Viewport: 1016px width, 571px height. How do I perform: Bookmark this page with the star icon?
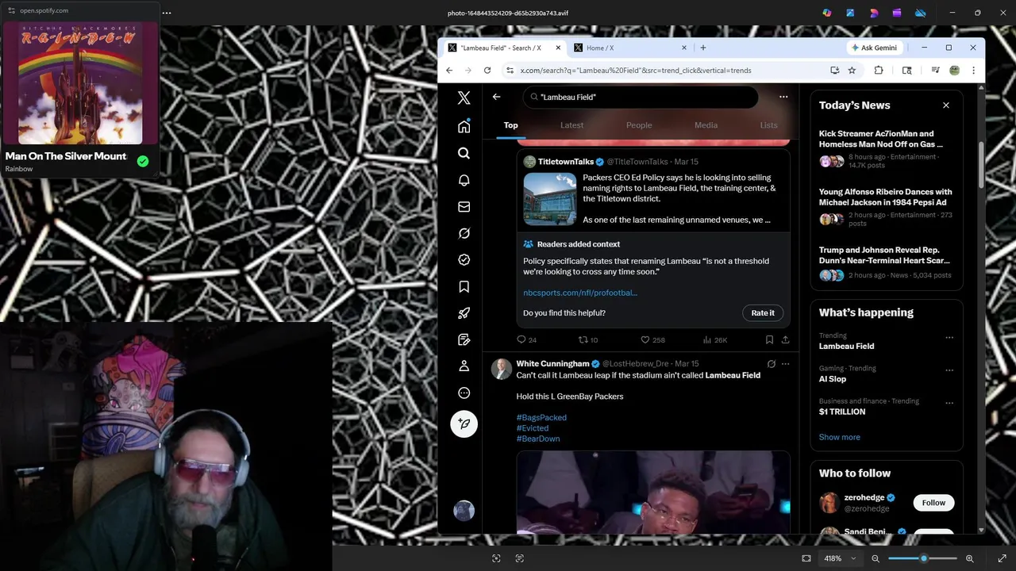point(852,71)
